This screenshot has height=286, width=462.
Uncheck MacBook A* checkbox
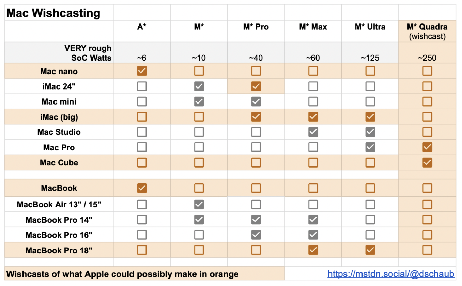click(142, 188)
